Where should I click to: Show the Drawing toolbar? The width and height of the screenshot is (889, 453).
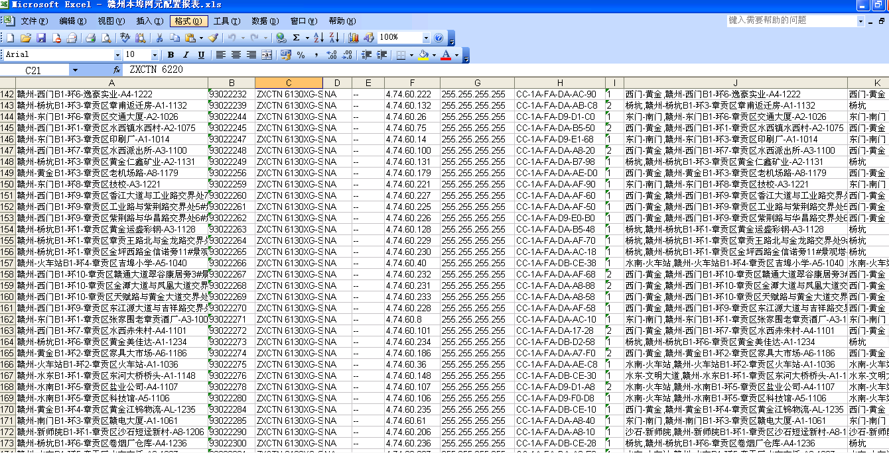(x=368, y=38)
